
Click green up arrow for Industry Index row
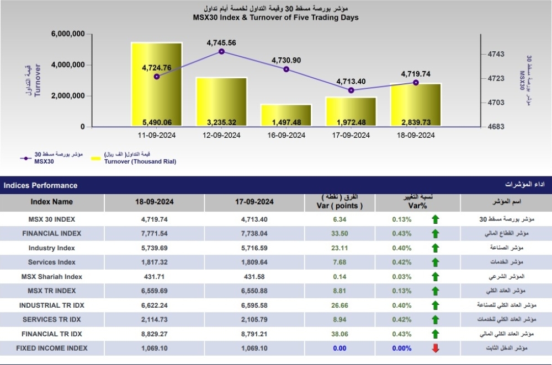[435, 248]
